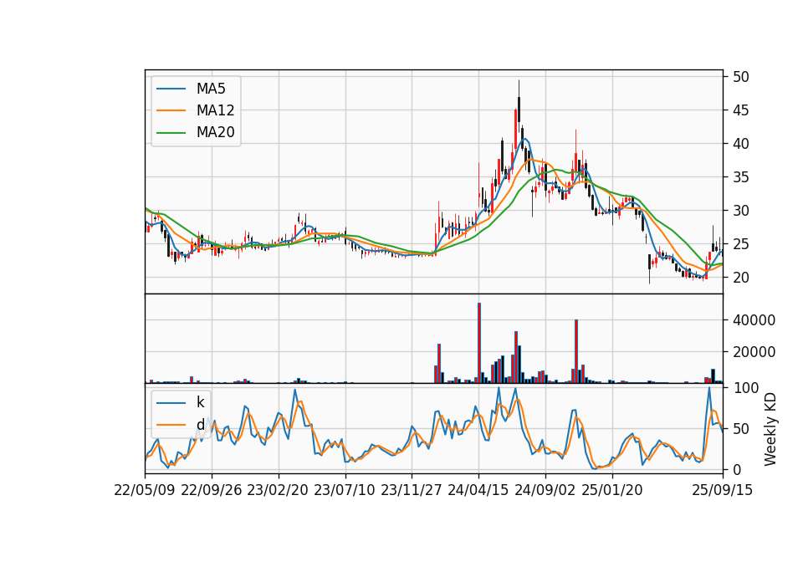The image size is (803, 577).
Task: Click the 22/09/26 date tick label
Action: pyautogui.click(x=212, y=490)
